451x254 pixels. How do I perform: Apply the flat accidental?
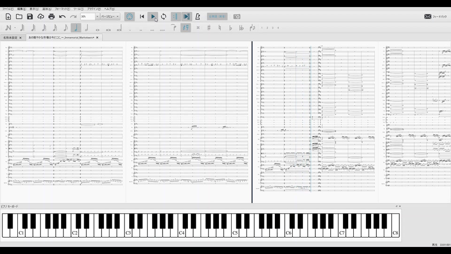point(230,28)
